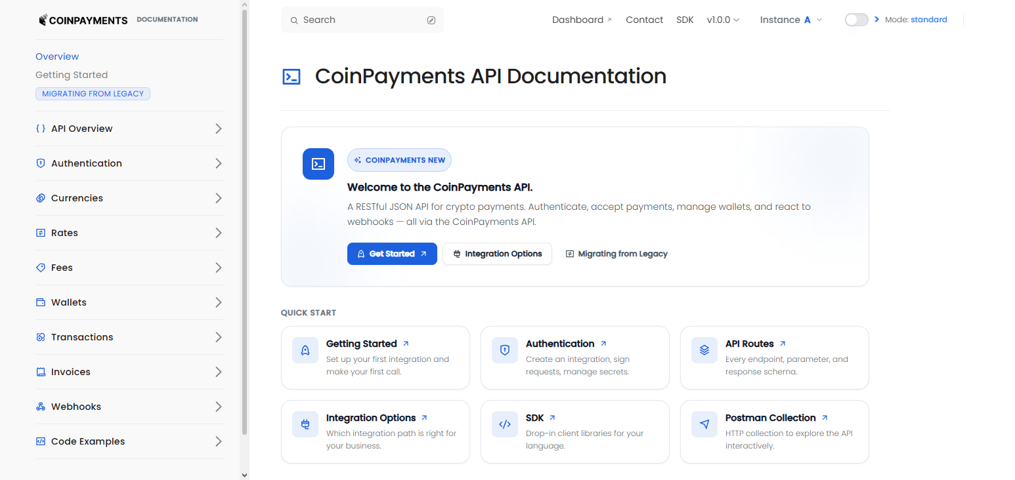Expand the Code Examples section chevron
1015x480 pixels.
219,441
